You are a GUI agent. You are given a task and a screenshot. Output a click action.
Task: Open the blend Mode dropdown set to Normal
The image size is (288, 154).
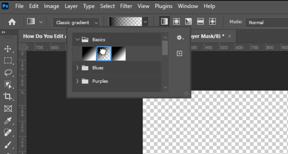(x=267, y=23)
